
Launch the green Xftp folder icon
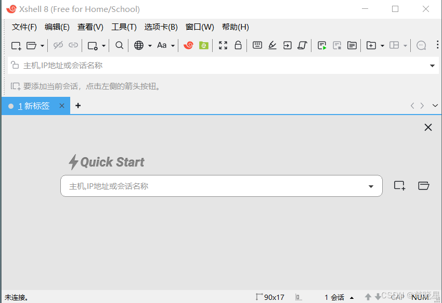pos(203,45)
